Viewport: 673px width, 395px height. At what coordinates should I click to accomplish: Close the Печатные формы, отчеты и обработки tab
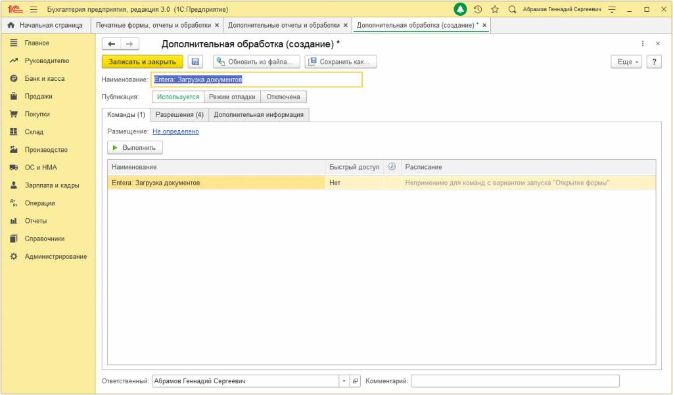pos(217,26)
